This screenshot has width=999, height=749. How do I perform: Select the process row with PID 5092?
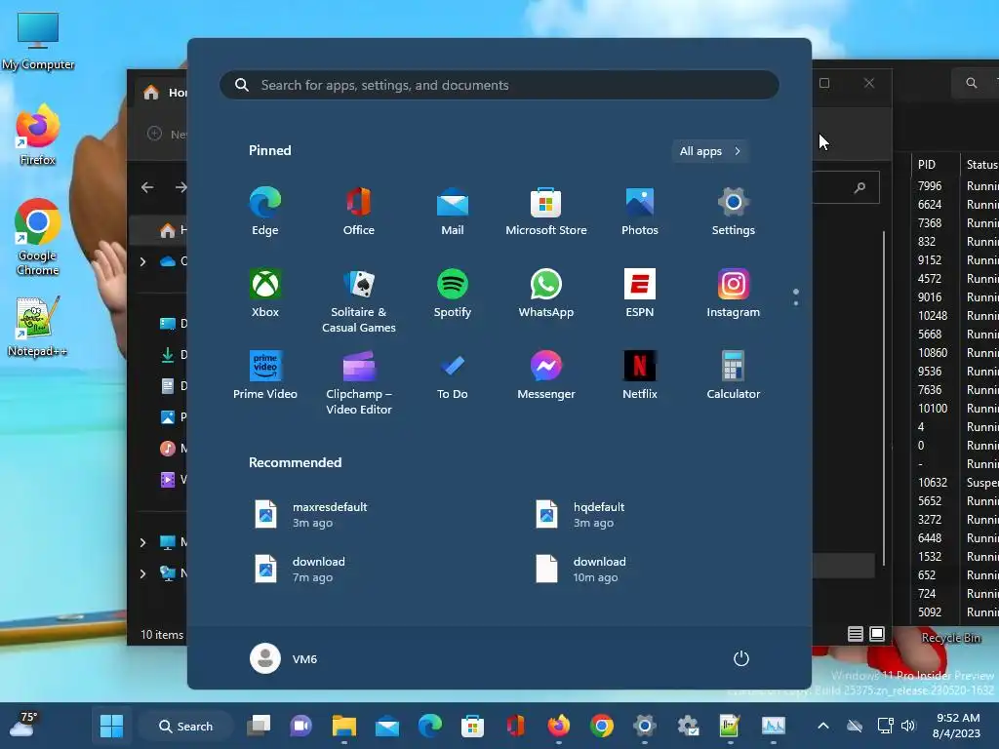(x=956, y=612)
